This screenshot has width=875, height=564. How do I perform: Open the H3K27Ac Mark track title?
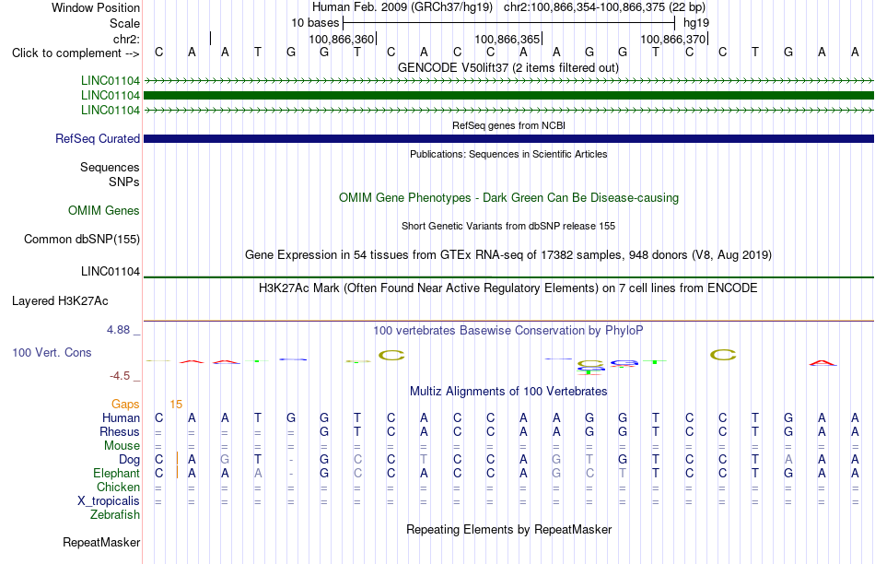508,288
